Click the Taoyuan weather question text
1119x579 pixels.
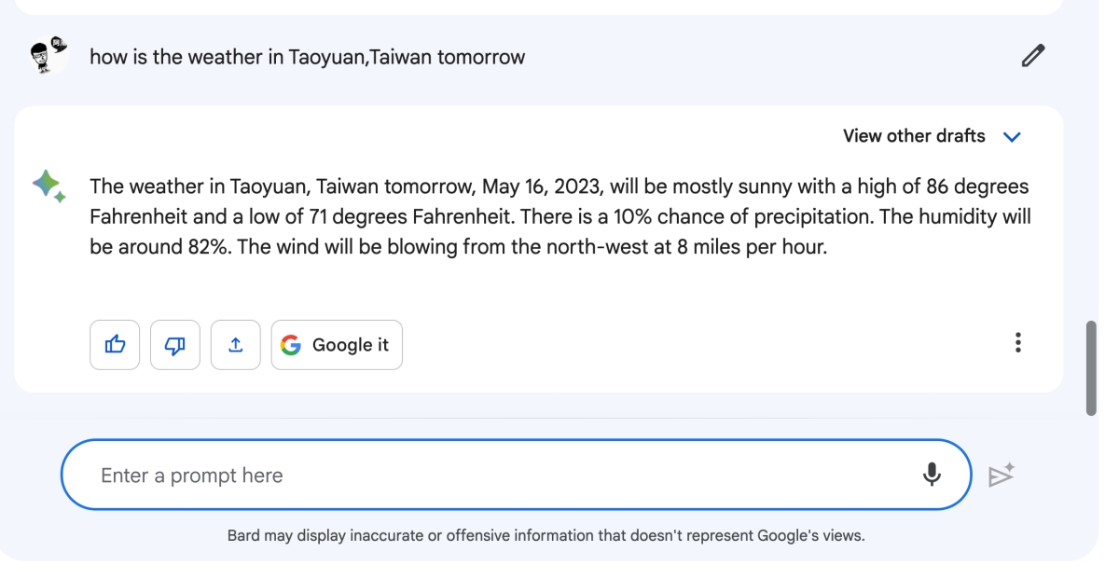[307, 57]
